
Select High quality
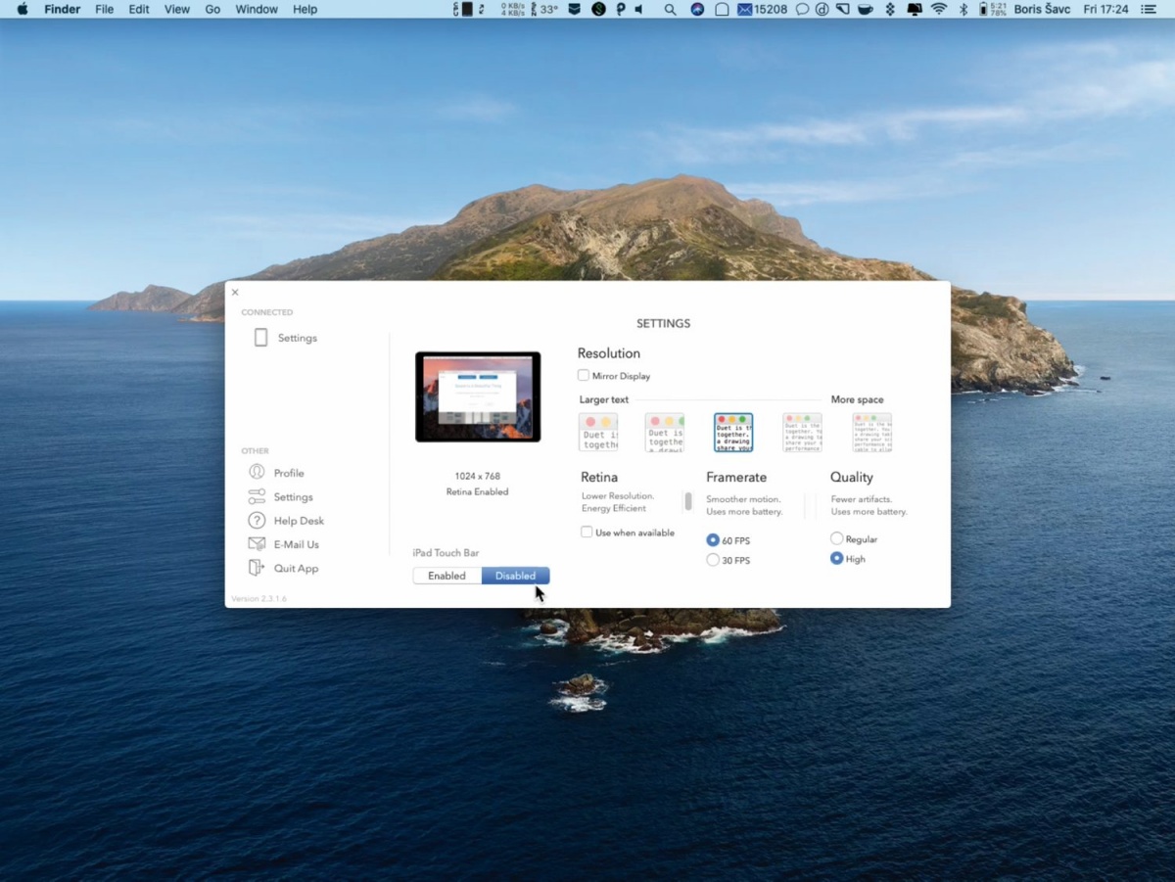point(836,558)
